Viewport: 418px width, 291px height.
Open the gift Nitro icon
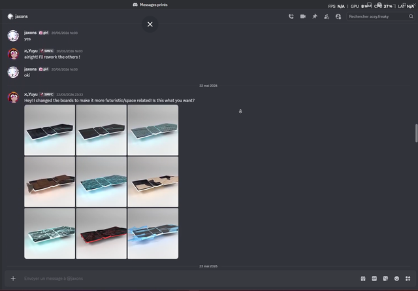pos(363,279)
